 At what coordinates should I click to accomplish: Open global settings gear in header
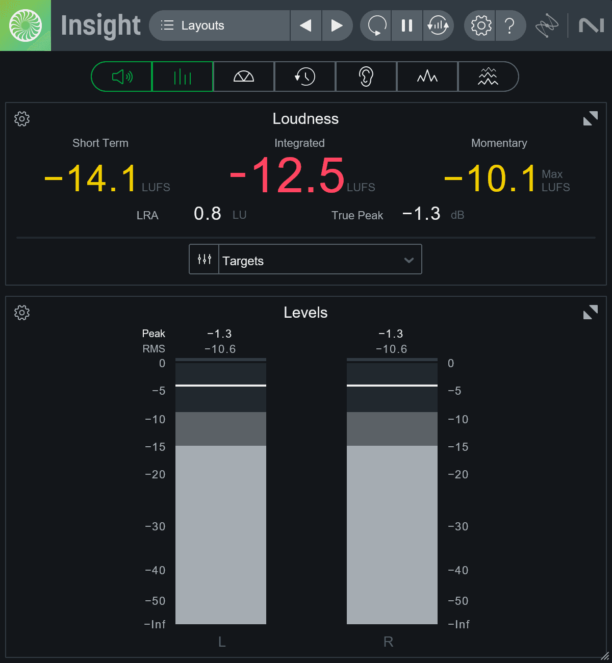pyautogui.click(x=480, y=25)
